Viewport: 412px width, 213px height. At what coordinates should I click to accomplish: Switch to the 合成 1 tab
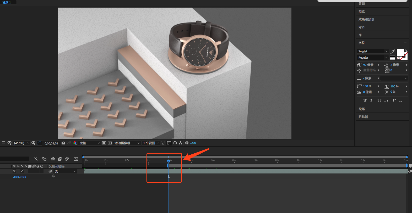[7, 2]
